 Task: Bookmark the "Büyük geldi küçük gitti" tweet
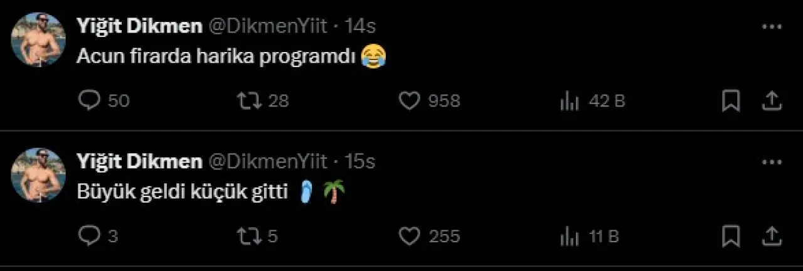[731, 236]
